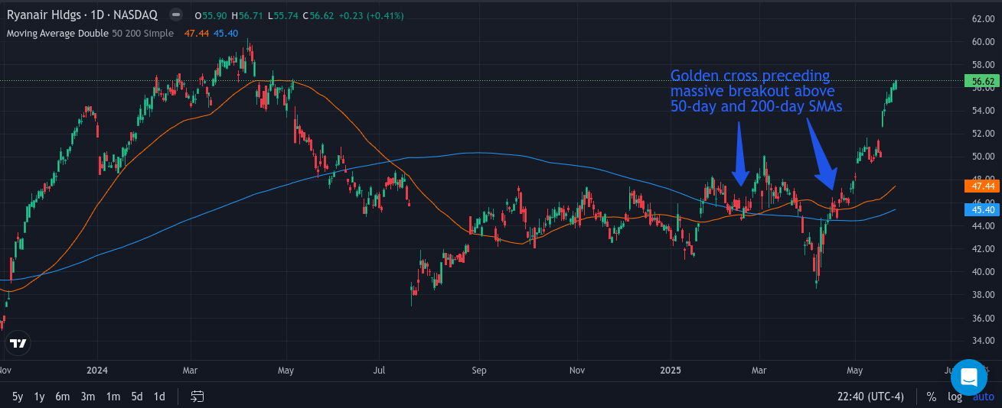Click the TradingView logo on the chart
Image resolution: width=1002 pixels, height=408 pixels.
coord(19,343)
